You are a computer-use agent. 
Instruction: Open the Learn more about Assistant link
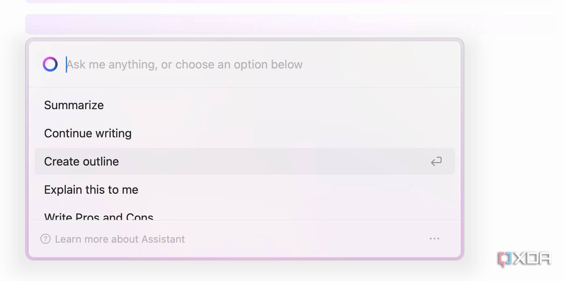point(120,239)
